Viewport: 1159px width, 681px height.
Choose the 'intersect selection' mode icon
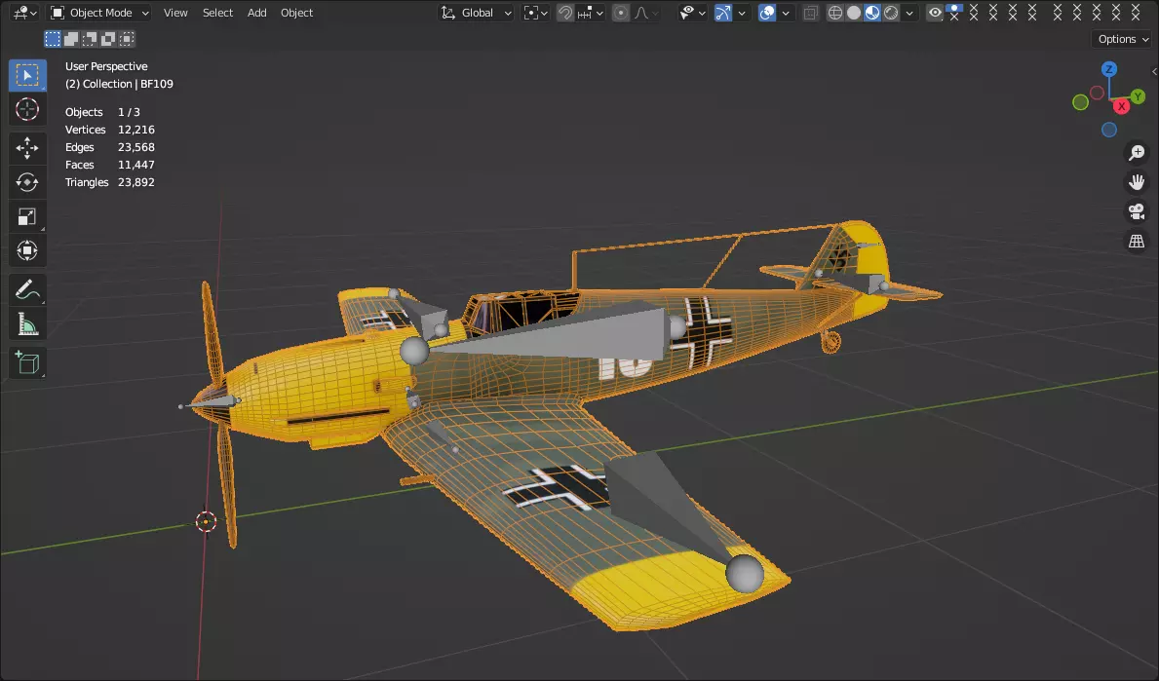127,38
